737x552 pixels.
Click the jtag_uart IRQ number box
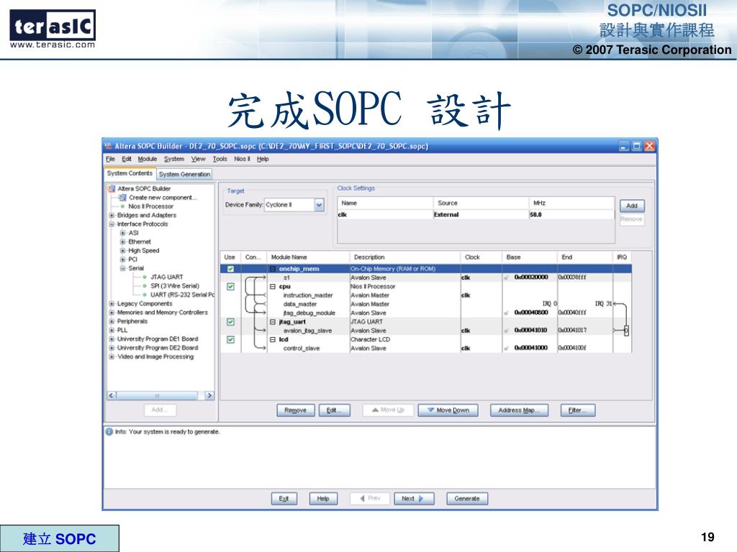tap(626, 331)
